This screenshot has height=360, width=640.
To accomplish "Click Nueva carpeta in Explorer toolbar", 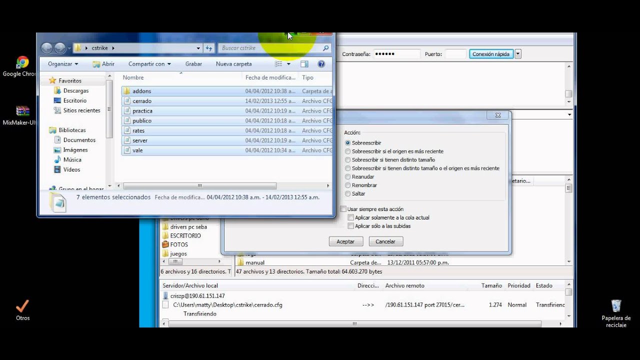I will click(x=233, y=64).
